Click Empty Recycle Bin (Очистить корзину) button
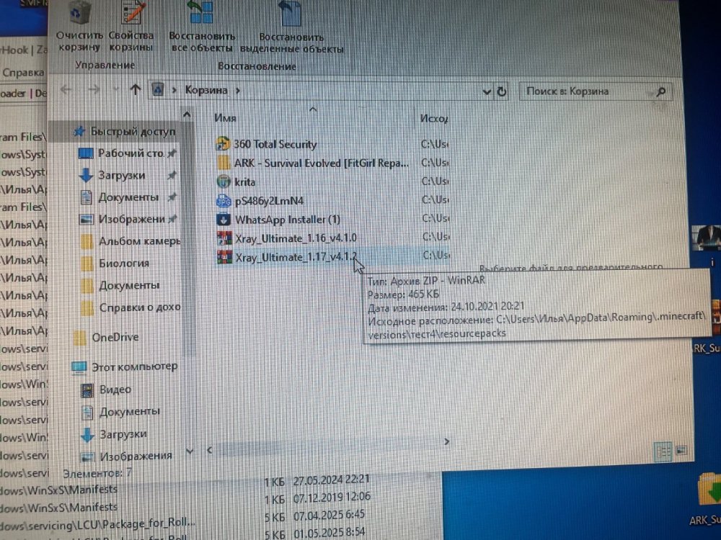 point(79,27)
